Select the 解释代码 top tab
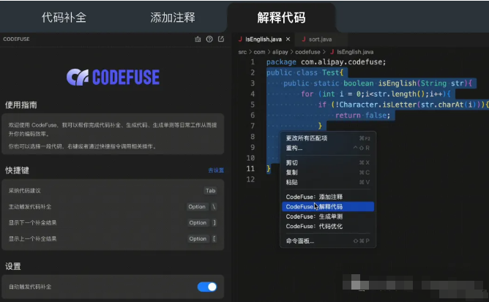 click(281, 18)
